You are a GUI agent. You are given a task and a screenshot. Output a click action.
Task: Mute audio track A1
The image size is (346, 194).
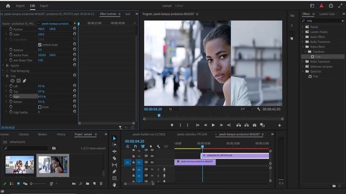152,169
